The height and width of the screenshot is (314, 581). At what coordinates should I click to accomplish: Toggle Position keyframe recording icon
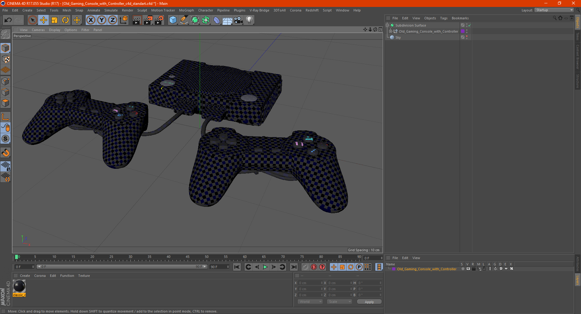click(334, 267)
